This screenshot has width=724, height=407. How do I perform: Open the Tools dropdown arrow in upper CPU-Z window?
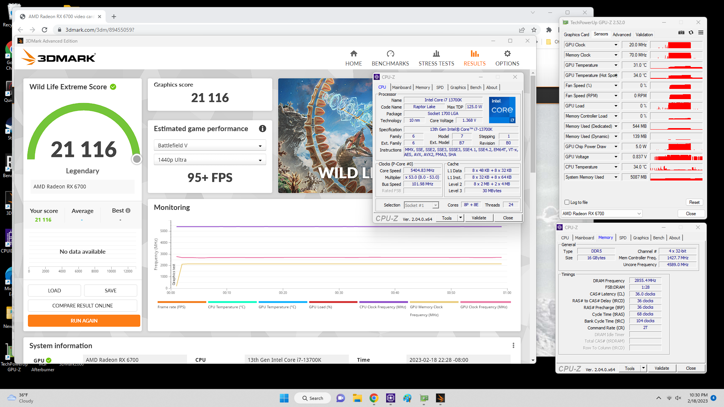pyautogui.click(x=460, y=218)
